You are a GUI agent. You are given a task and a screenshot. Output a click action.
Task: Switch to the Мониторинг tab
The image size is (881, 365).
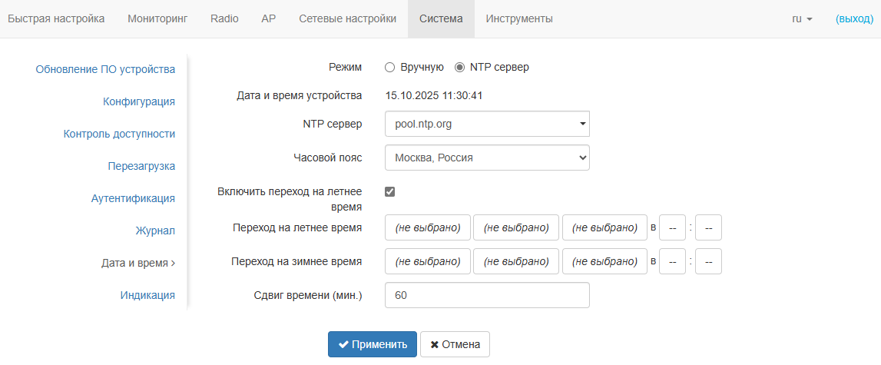(157, 18)
